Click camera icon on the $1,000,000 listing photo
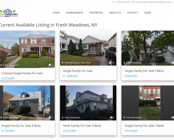 pos(110,63)
